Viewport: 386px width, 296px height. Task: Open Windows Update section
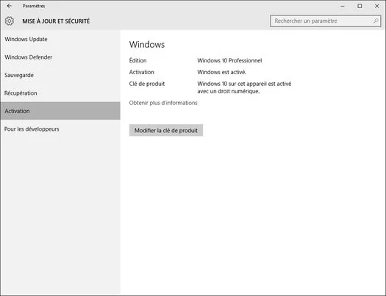click(x=60, y=39)
